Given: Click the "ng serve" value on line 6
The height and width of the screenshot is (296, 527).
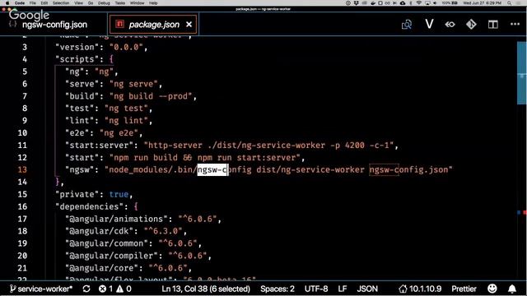Looking at the screenshot, I should 133,84.
